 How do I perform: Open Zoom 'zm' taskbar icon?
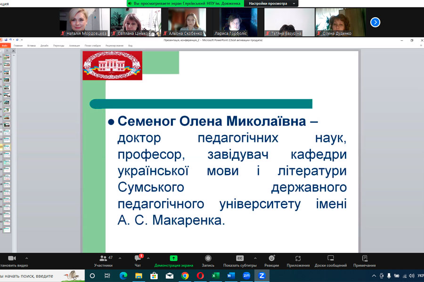coord(246,276)
